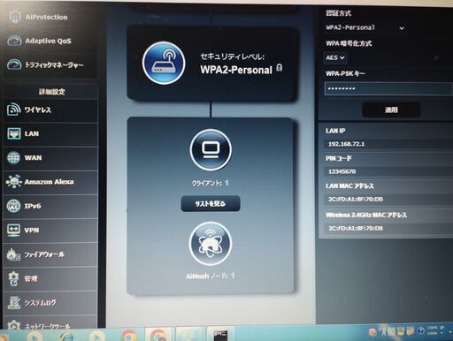Click the WAN globe icon
The image size is (453, 341).
[x=13, y=158]
